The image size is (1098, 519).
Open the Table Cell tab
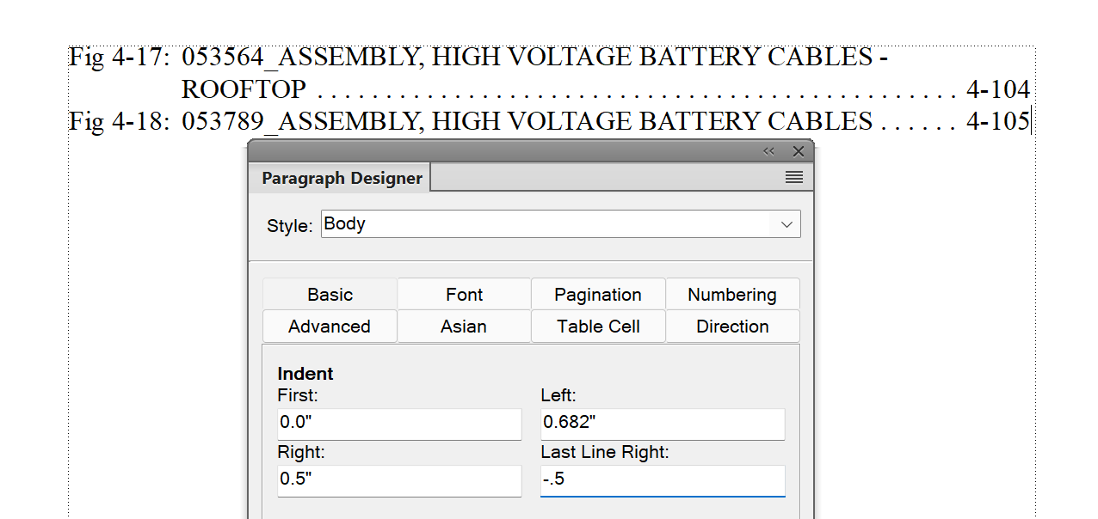pos(597,327)
